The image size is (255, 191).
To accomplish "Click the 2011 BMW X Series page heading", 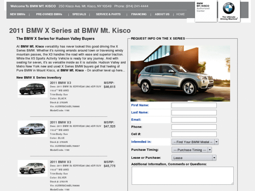I will [x=70, y=30].
